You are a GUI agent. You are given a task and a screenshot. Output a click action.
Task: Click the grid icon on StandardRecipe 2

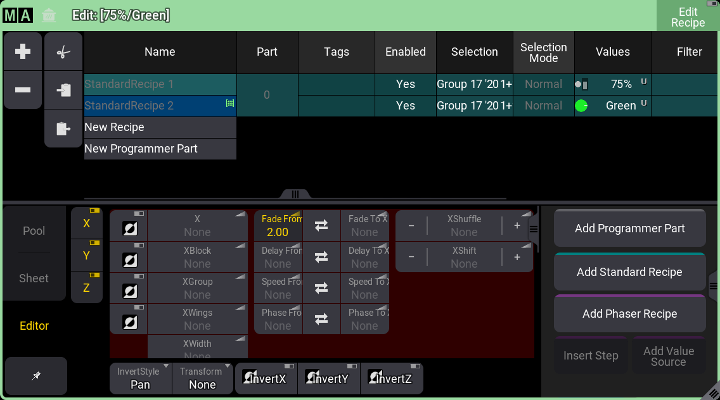[x=230, y=103]
